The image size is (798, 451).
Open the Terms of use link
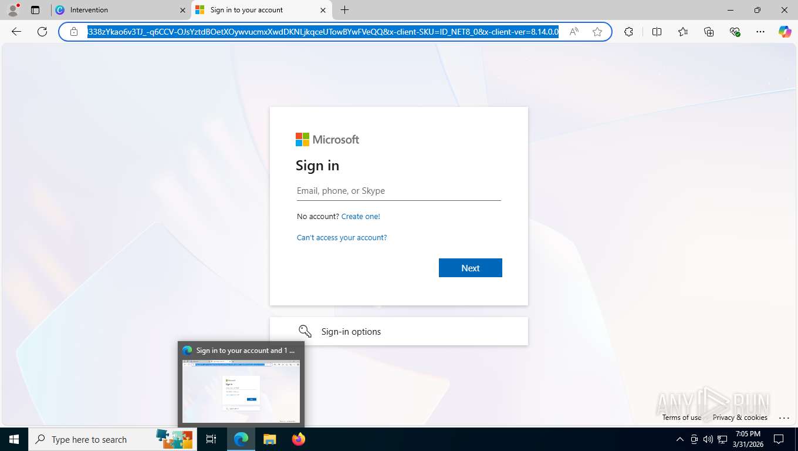click(x=682, y=418)
